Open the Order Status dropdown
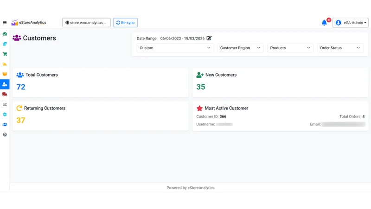 click(340, 48)
